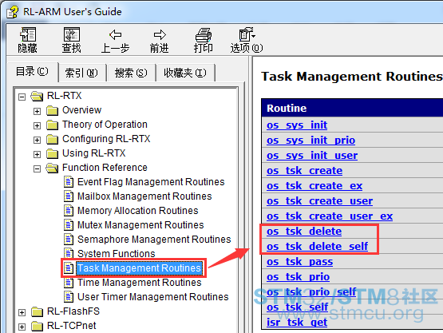Expand the Theory of Operation node
This screenshot has width=443, height=333.
37,126
